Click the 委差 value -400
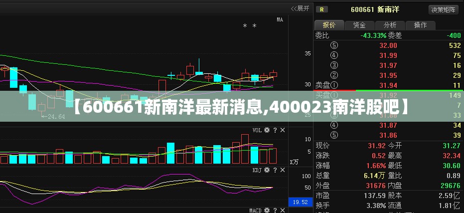Viewport: 464px width, 213px height. (x=454, y=35)
